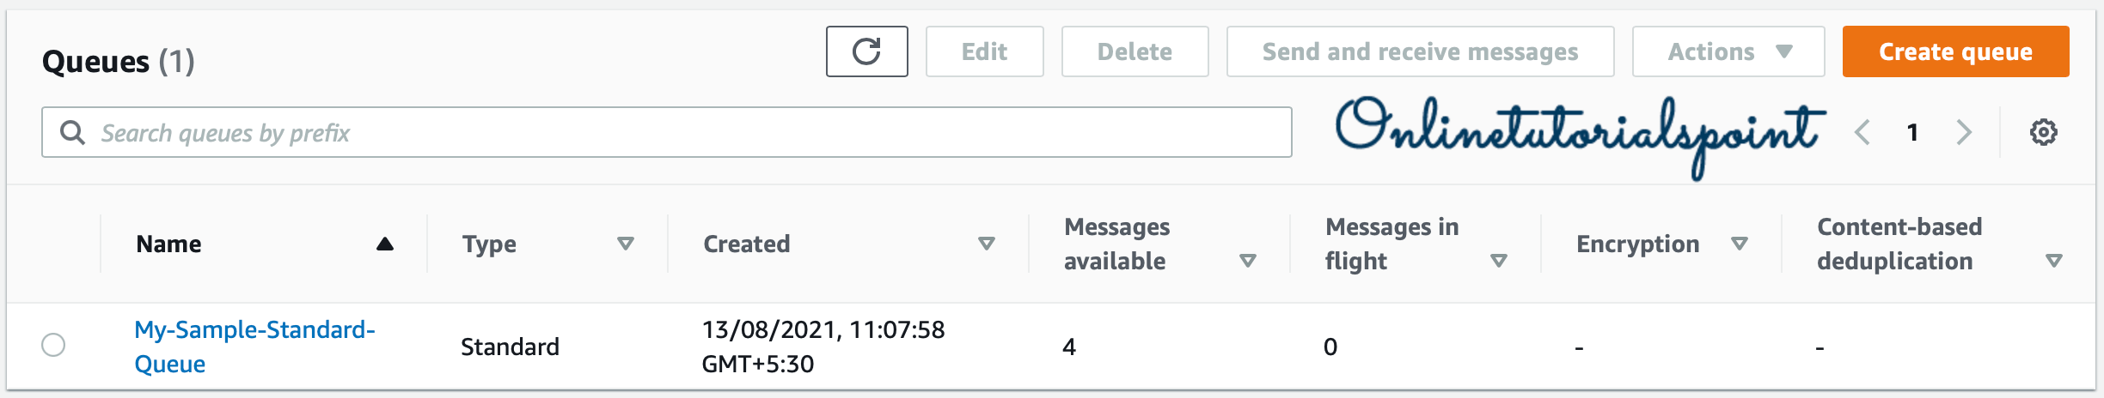2104x398 pixels.
Task: Sort by Encryption column arrow
Action: coord(1740,244)
